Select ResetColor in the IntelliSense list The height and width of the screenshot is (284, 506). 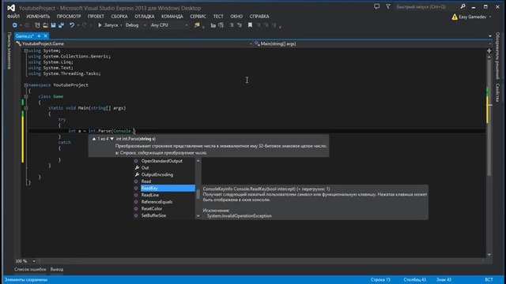pos(164,208)
